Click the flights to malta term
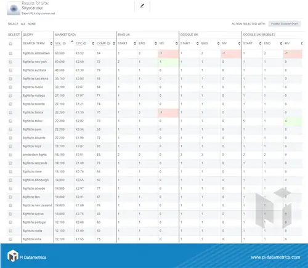Screen dimensions: 308x268 point(32,230)
